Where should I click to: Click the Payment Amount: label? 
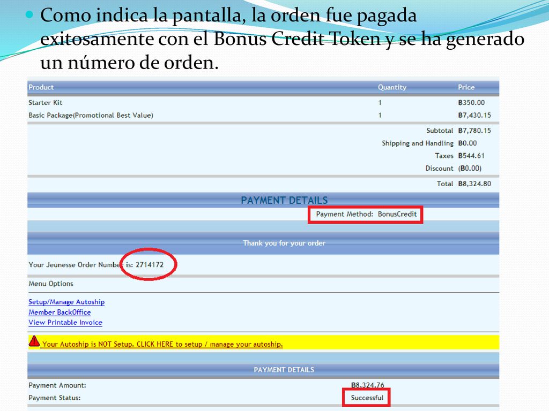point(57,385)
